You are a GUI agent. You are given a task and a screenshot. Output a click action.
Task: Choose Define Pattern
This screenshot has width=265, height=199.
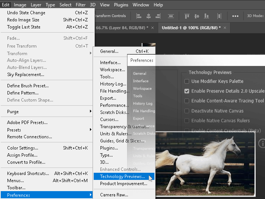pos(47,93)
